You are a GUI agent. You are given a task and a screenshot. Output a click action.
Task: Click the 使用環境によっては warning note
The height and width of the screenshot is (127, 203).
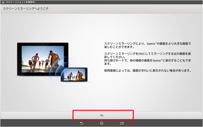click(148, 71)
